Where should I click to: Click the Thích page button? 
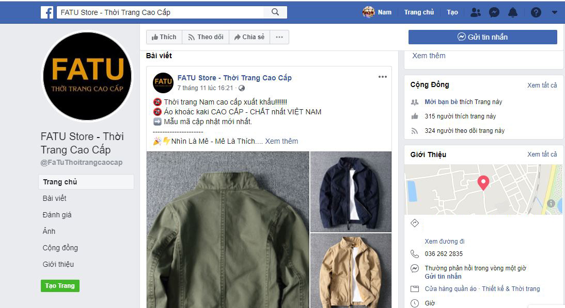[x=164, y=37]
